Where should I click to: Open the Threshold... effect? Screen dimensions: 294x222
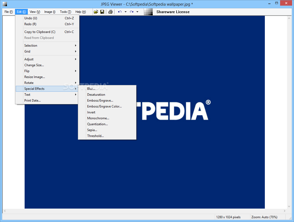pos(107,136)
